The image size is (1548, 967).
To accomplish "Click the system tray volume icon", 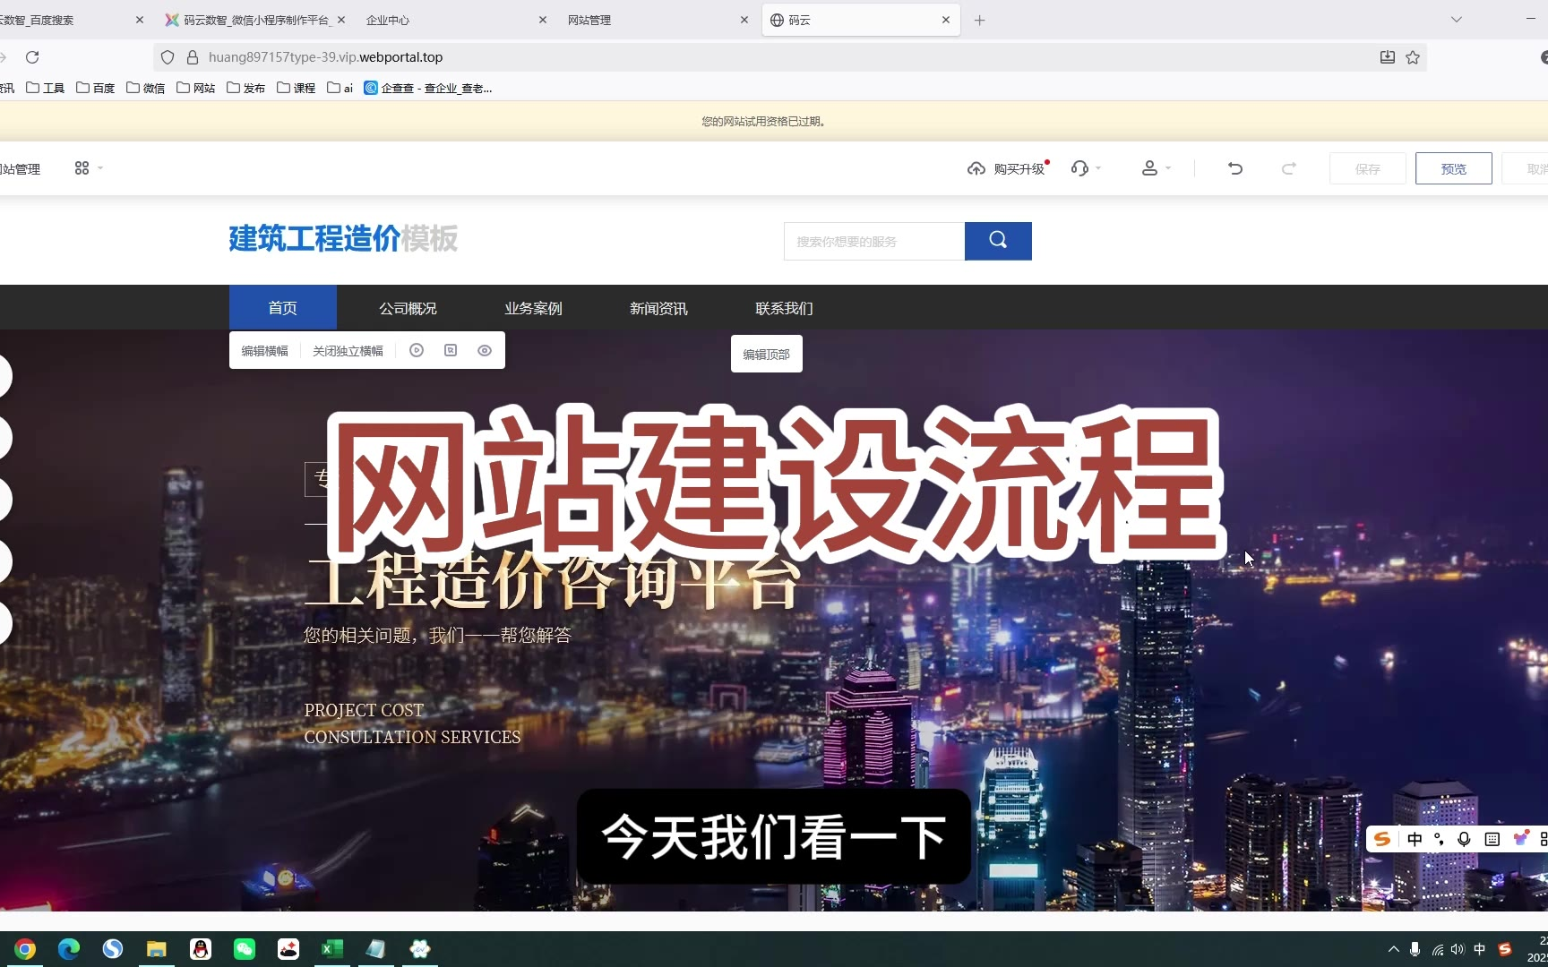I will click(1458, 949).
